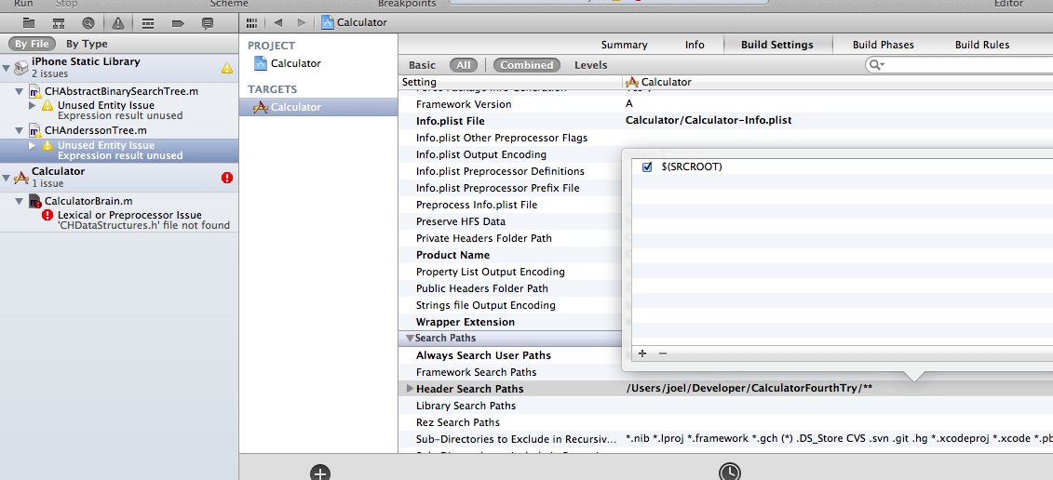Image resolution: width=1053 pixels, height=480 pixels.
Task: Switch issue view to By Type
Action: tap(87, 45)
